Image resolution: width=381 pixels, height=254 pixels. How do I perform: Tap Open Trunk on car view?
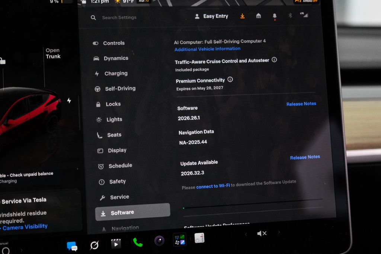[x=53, y=54]
